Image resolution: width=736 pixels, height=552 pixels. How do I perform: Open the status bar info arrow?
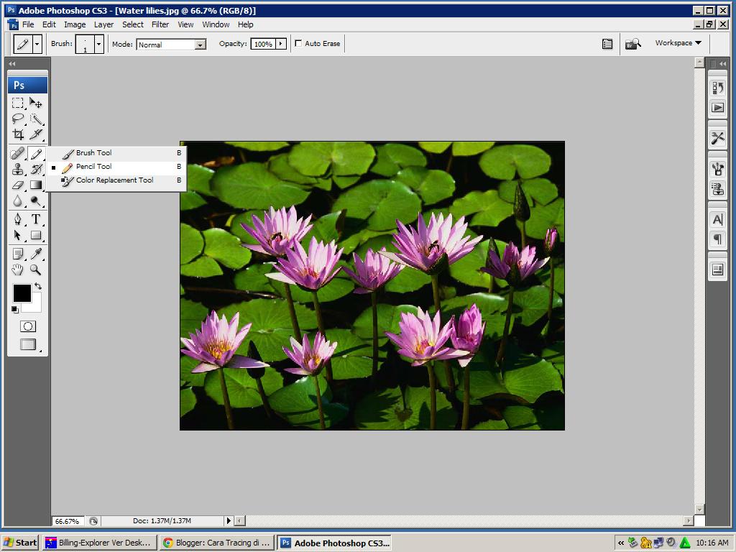click(229, 520)
